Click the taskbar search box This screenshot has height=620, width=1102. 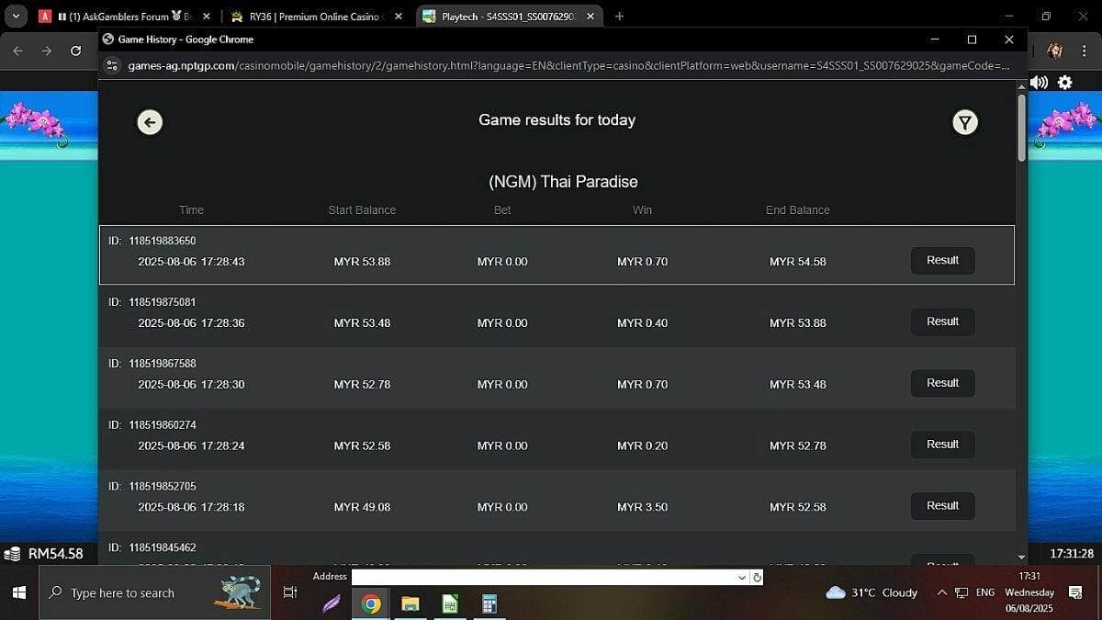coord(154,593)
